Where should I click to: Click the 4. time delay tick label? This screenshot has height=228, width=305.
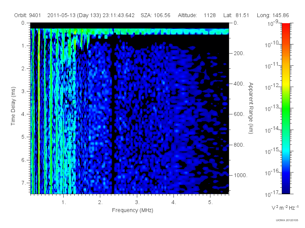23,114
